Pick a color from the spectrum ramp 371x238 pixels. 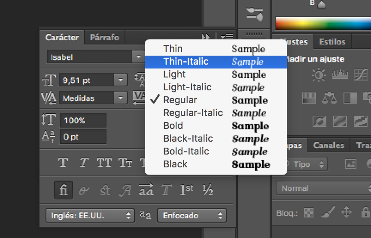click(322, 23)
